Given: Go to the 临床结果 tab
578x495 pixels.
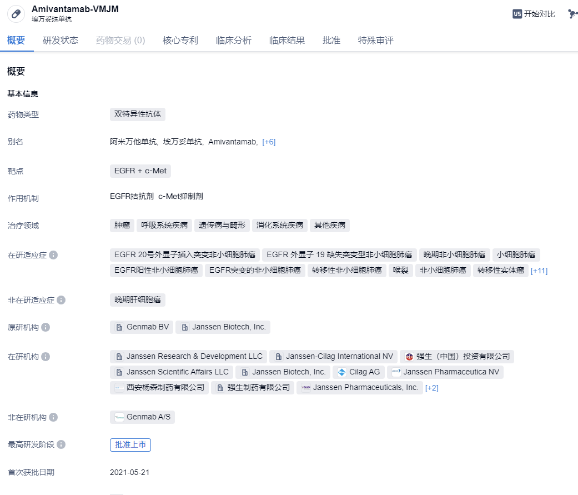Looking at the screenshot, I should 287,41.
